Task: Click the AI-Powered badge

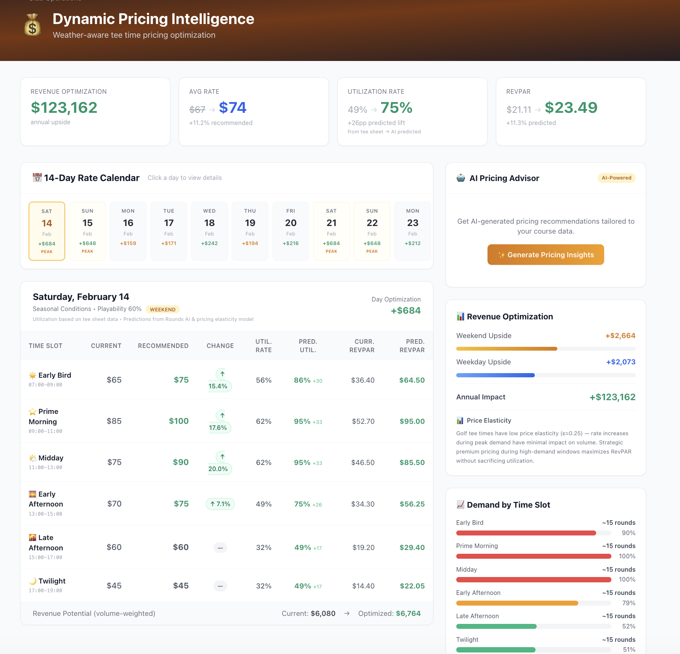Action: coord(616,178)
